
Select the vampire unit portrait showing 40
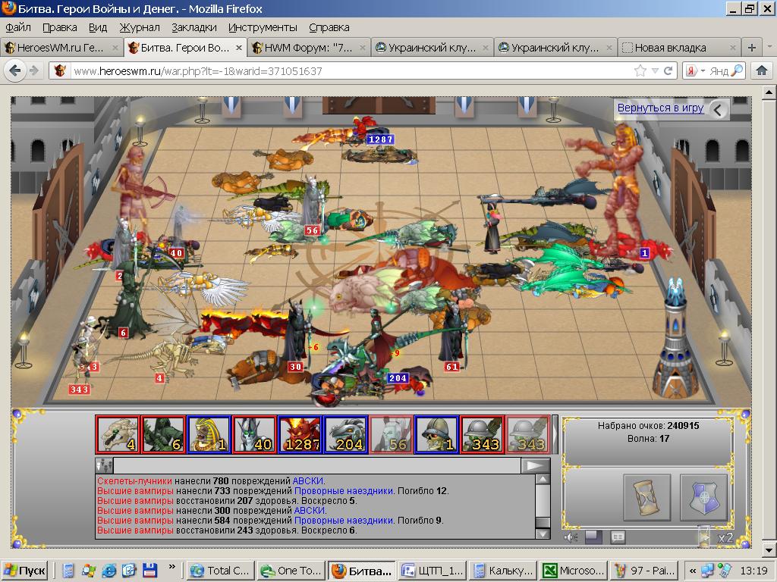tap(255, 434)
